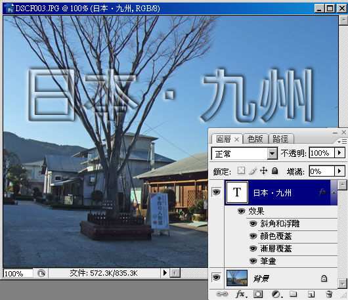
Task: Delete layer with trash icon
Action: click(329, 294)
